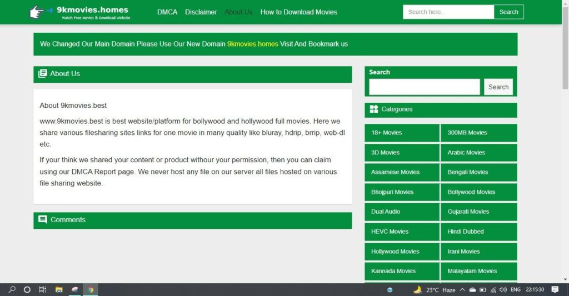Click the app icon left of Chrome in taskbar

click(x=75, y=289)
